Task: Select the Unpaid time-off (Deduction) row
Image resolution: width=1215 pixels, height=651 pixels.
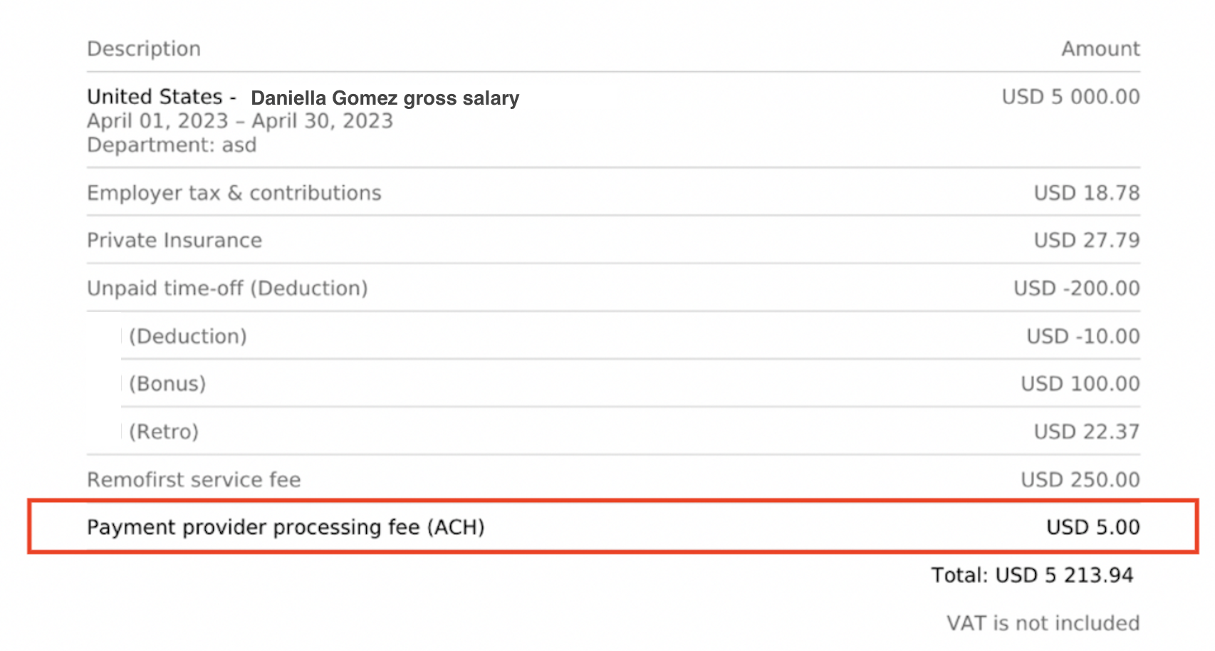Action: (x=227, y=288)
